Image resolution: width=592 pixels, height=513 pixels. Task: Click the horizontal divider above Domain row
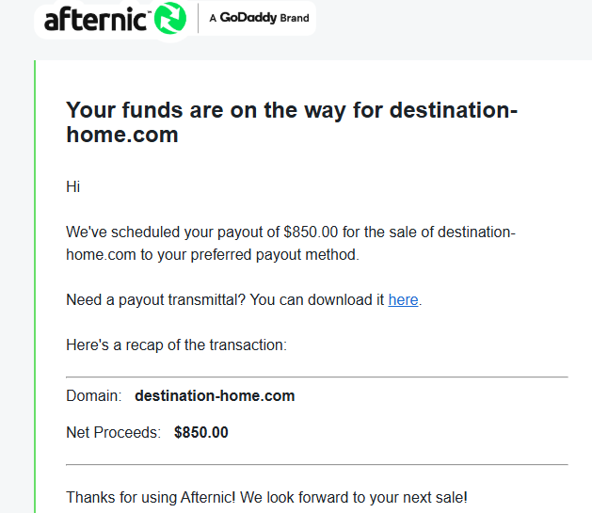click(317, 377)
